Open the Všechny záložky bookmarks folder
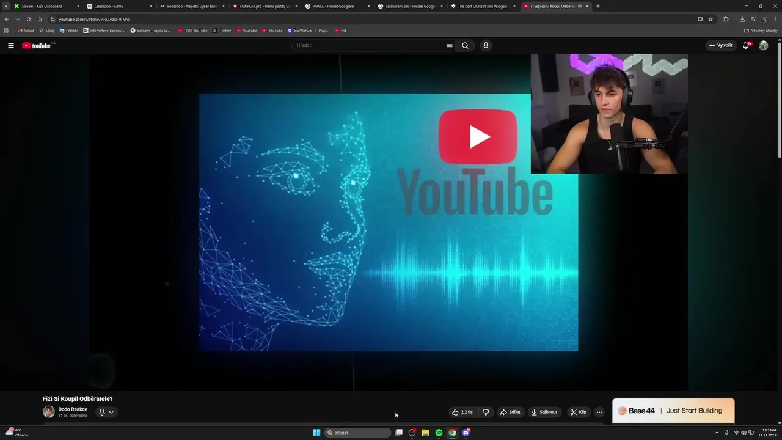782x440 pixels. click(761, 31)
